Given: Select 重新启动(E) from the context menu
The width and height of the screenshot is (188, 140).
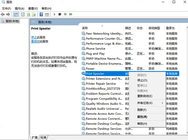Looking at the screenshot, I should pos(144,96).
